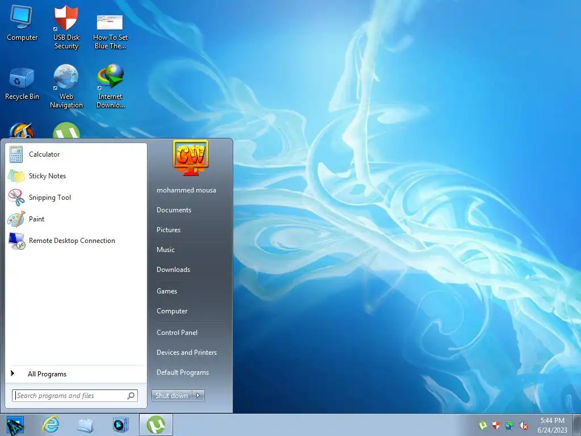Open the network tray icon
Viewport: 581px width, 436px height.
[x=510, y=425]
